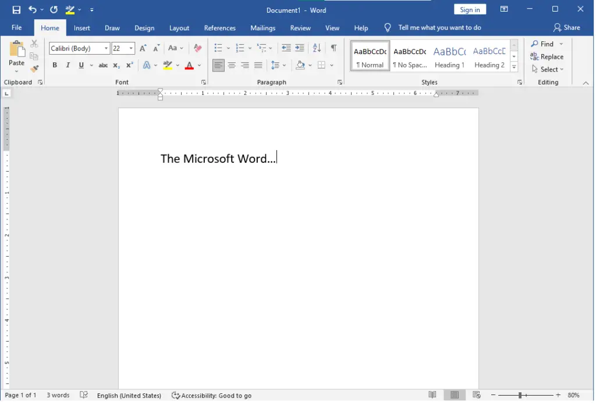Toggle justify paragraph alignment
Viewport: 596px width, 405px height.
click(258, 65)
